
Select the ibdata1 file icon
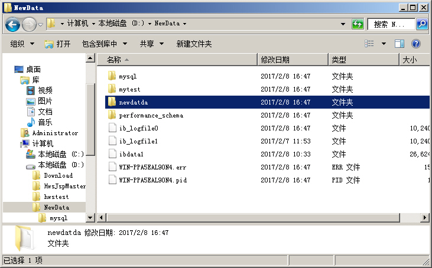click(x=112, y=153)
